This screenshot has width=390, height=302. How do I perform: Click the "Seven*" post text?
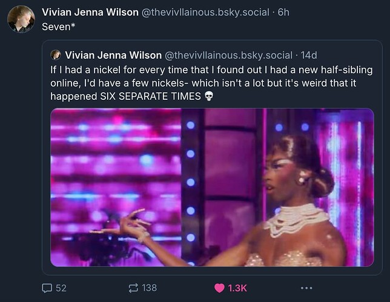click(57, 27)
